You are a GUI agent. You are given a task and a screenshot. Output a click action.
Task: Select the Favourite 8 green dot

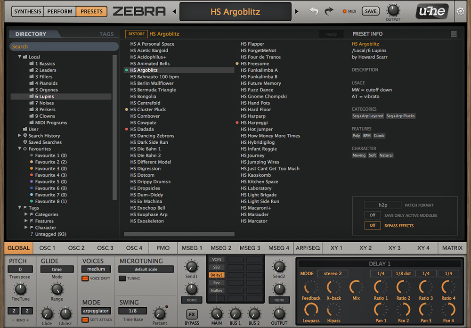32,201
